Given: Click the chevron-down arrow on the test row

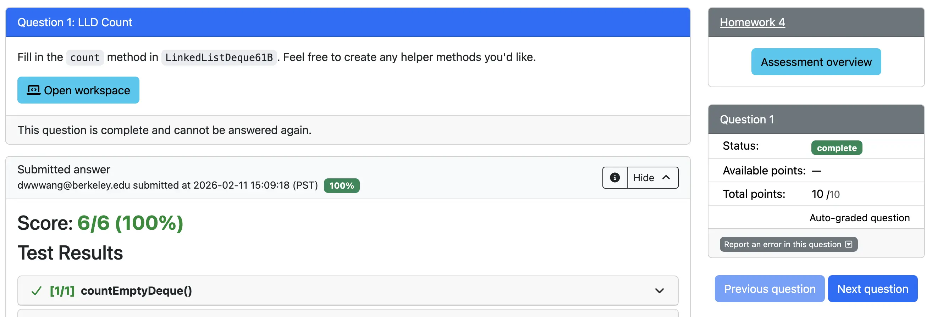Looking at the screenshot, I should pos(659,291).
